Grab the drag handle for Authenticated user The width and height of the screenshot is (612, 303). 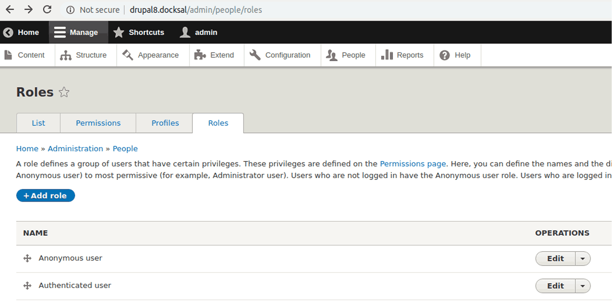point(27,285)
